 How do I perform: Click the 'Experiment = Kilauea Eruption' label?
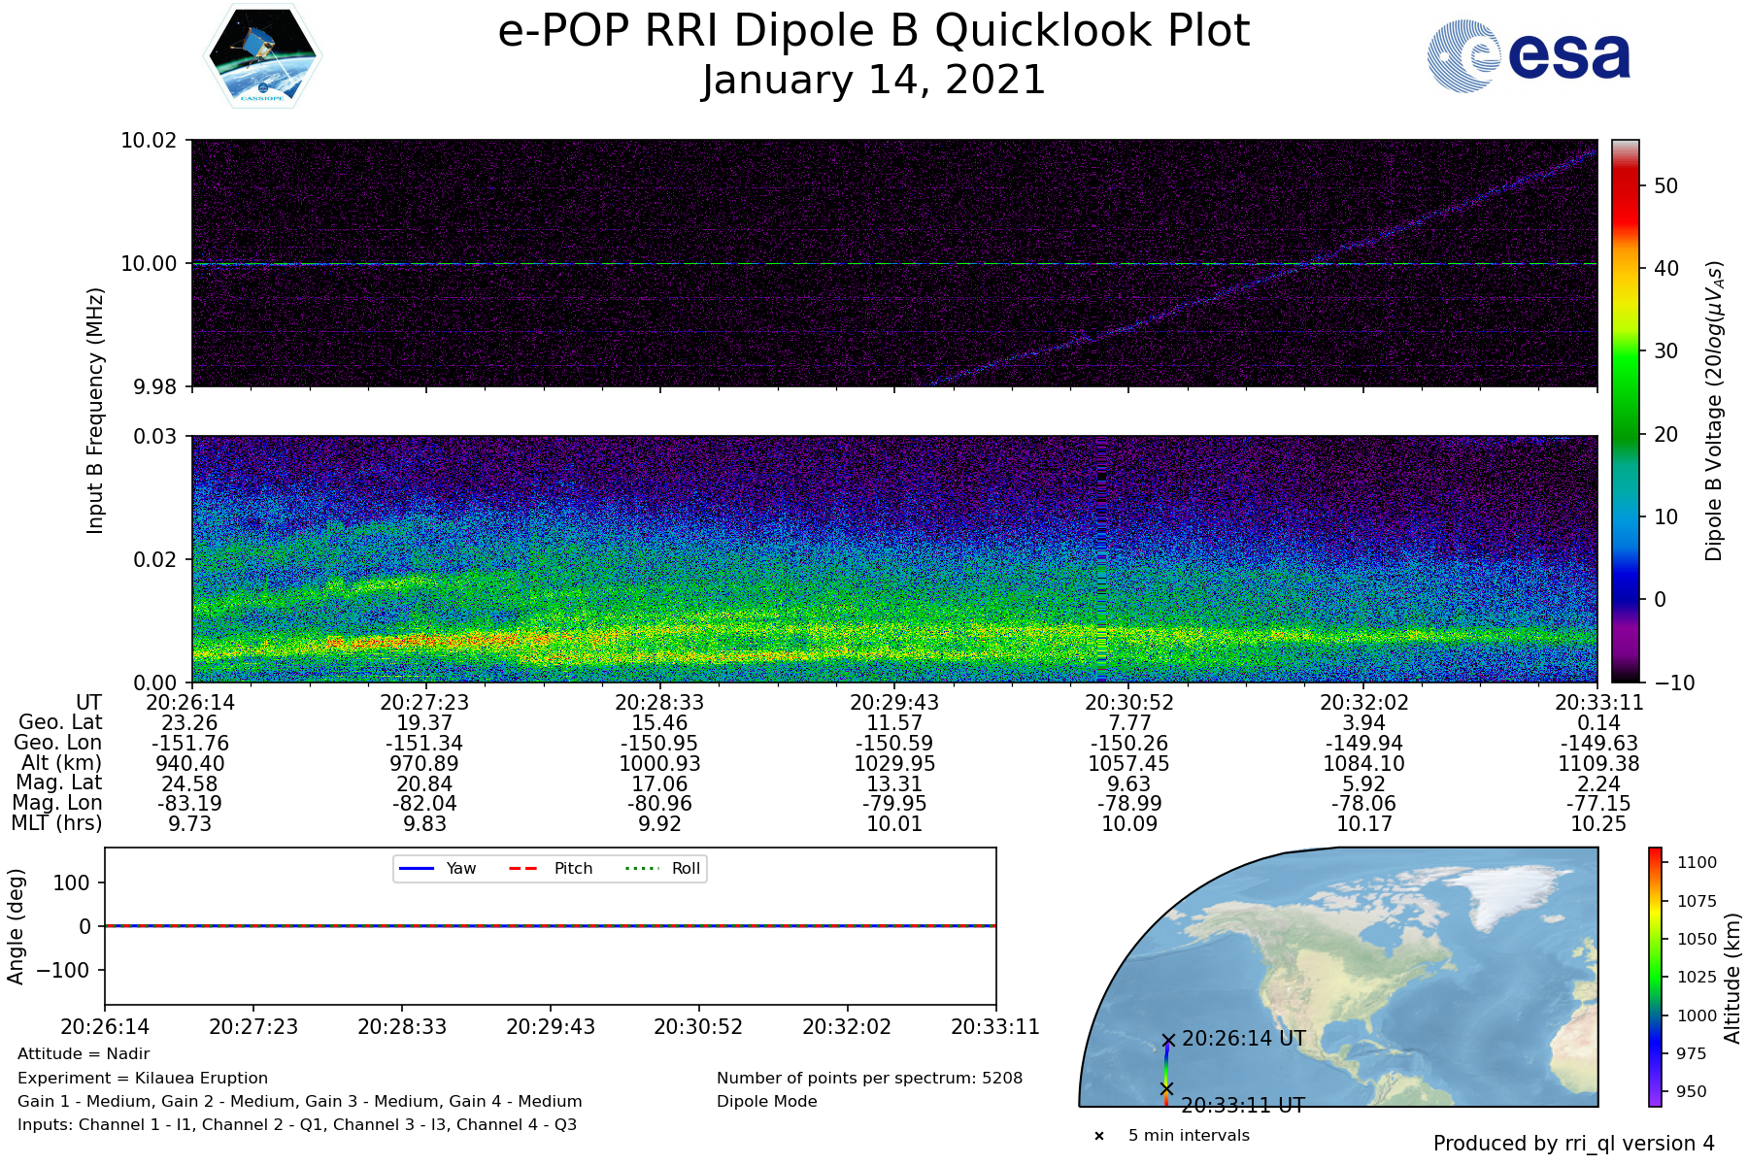143,1078
